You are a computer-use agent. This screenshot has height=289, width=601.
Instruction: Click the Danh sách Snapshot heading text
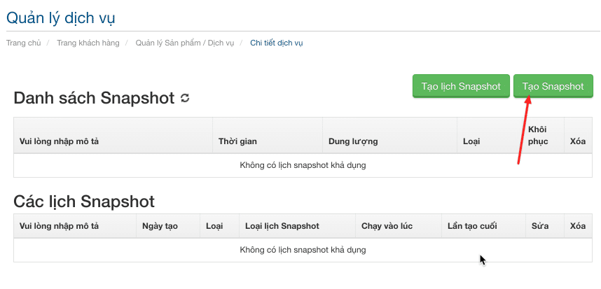94,98
